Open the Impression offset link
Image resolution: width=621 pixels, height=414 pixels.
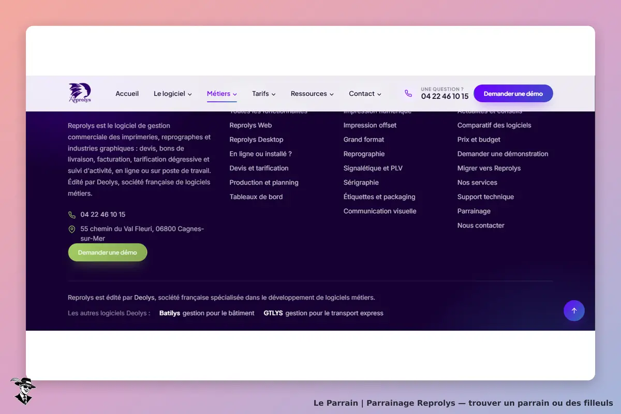point(370,125)
